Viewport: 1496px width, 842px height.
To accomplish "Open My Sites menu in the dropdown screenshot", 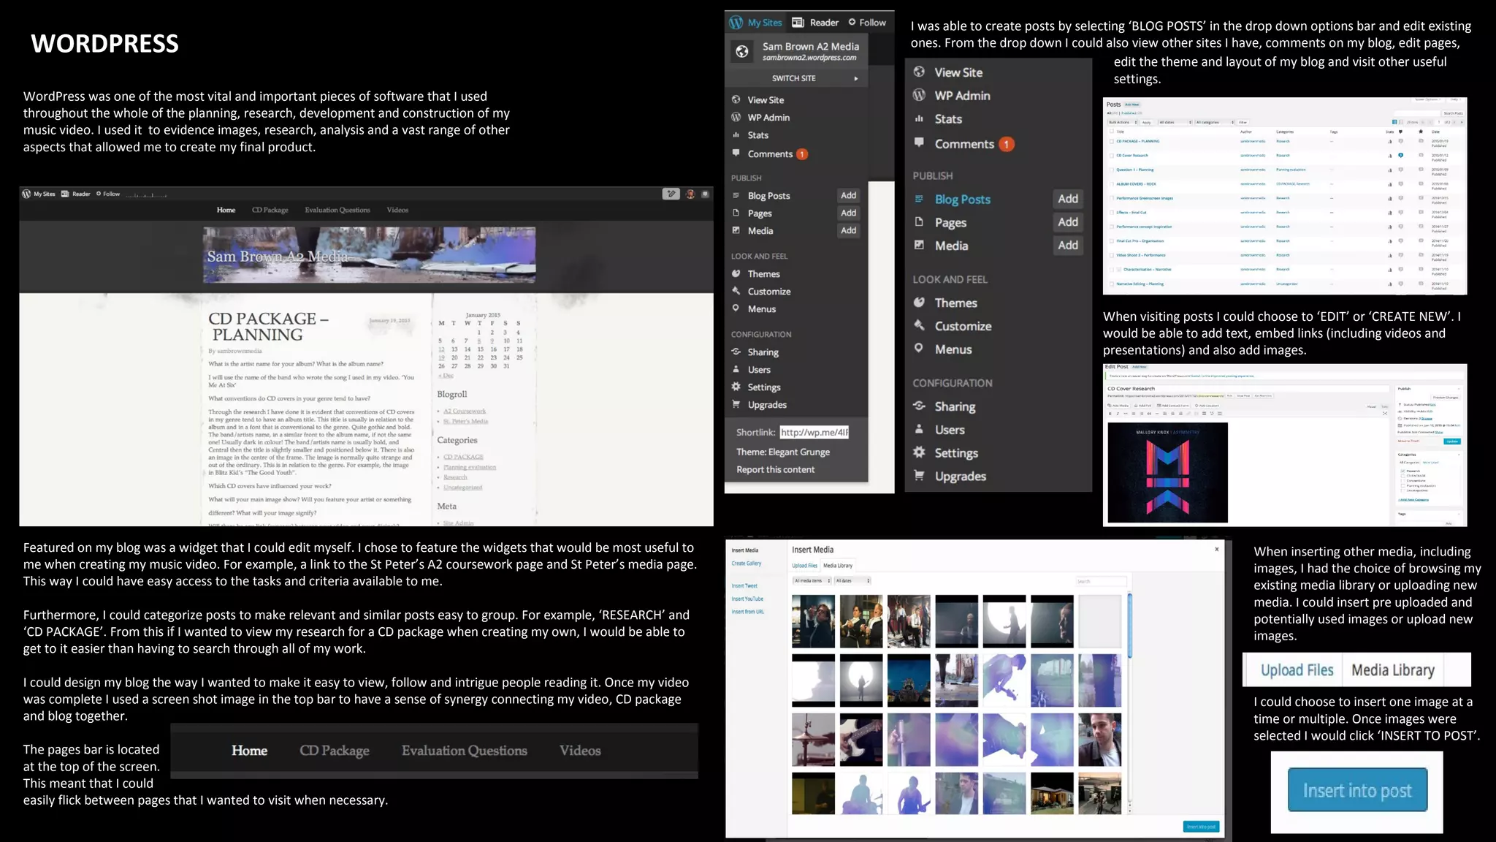I will click(756, 23).
